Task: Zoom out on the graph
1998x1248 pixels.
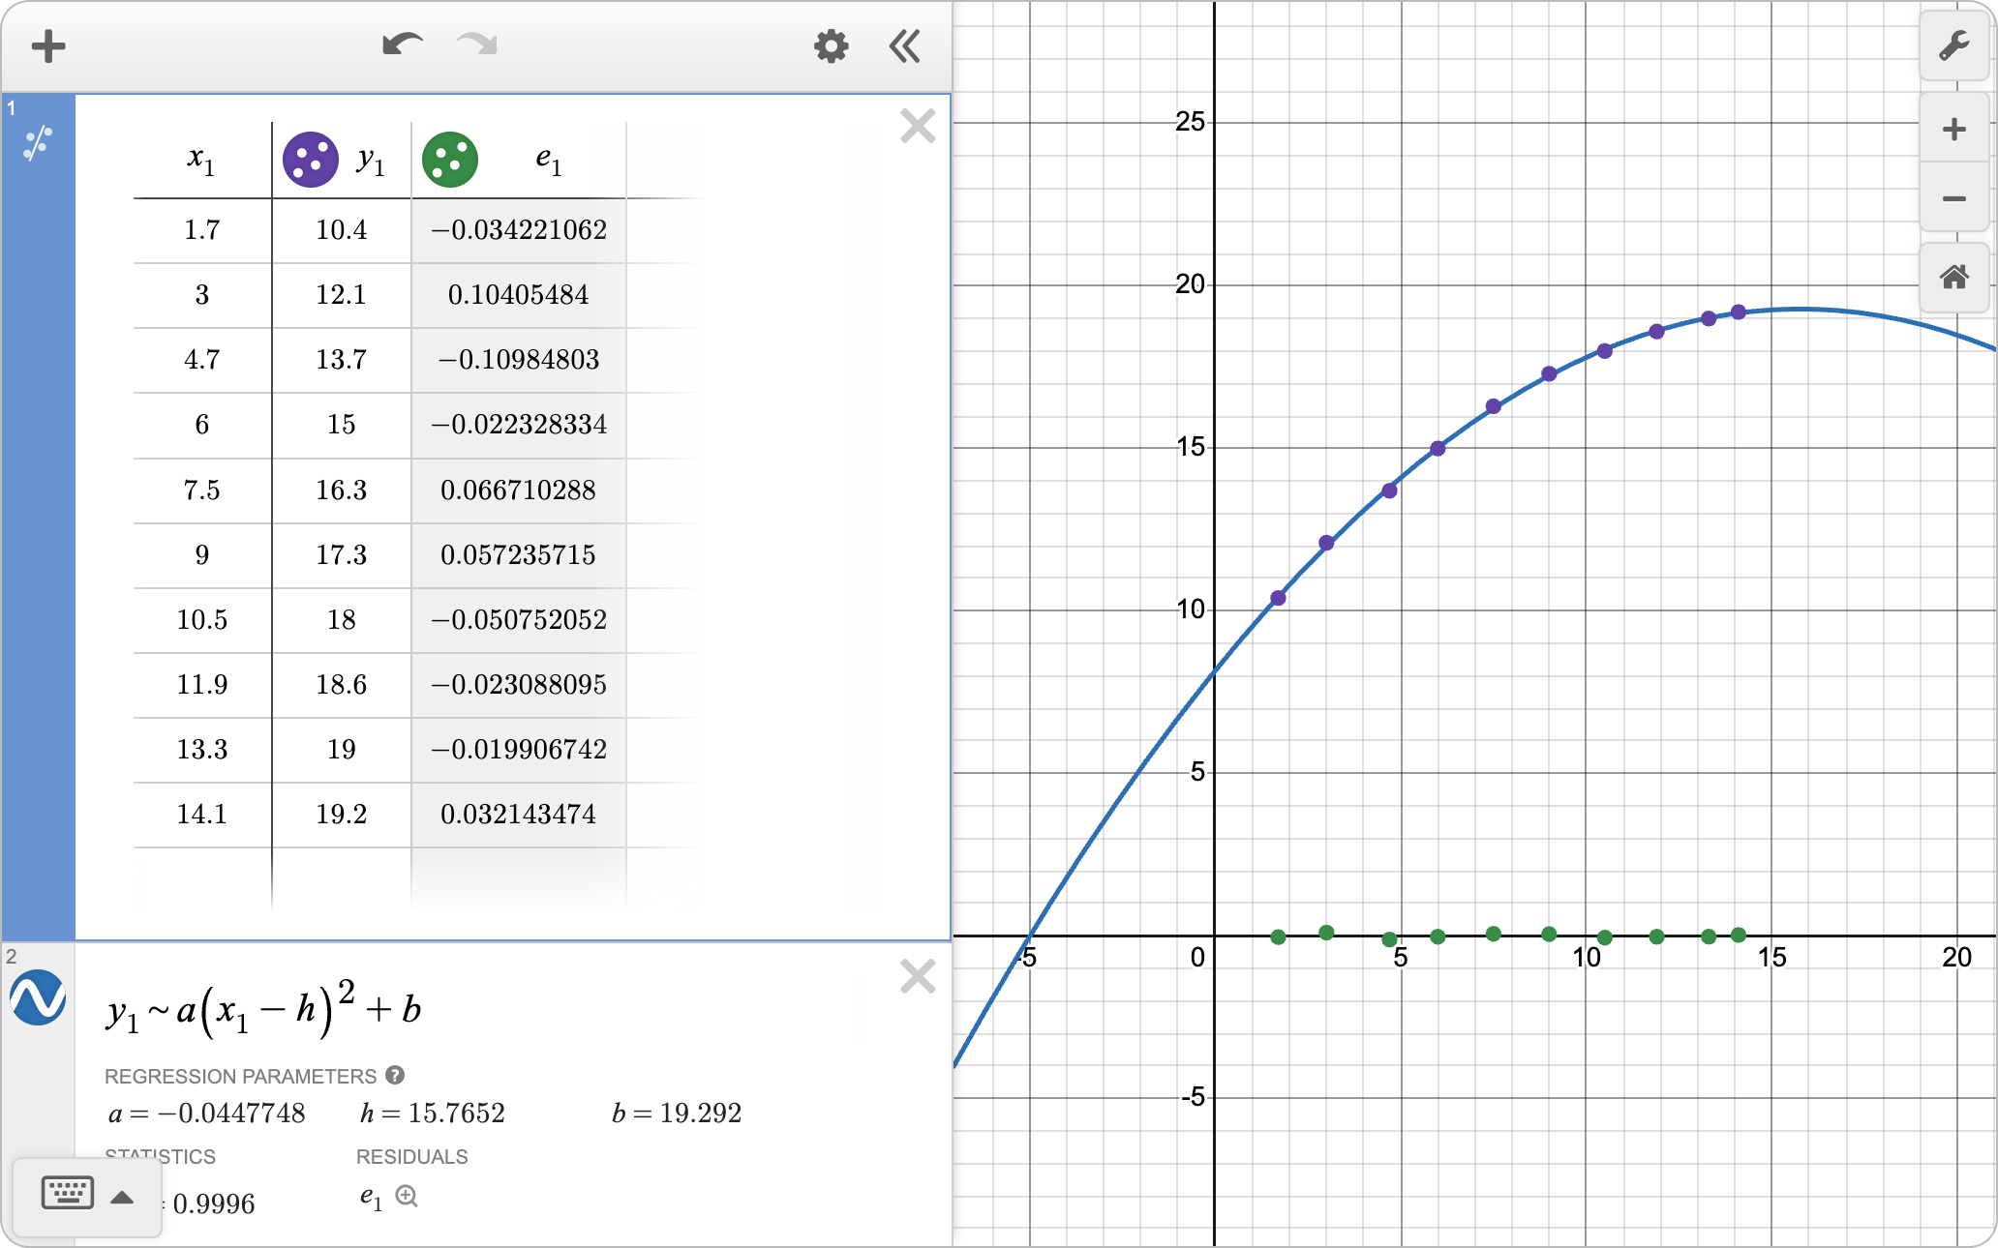Action: click(x=1954, y=198)
